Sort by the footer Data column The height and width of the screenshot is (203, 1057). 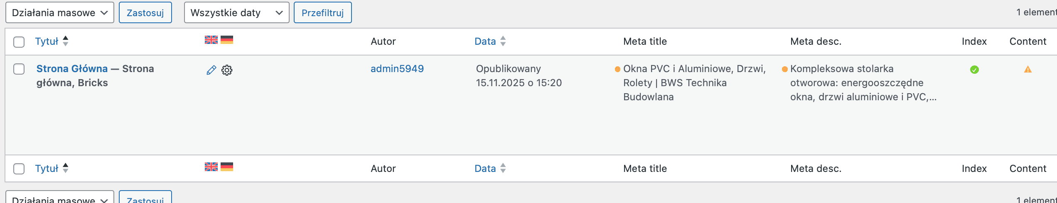(x=485, y=169)
